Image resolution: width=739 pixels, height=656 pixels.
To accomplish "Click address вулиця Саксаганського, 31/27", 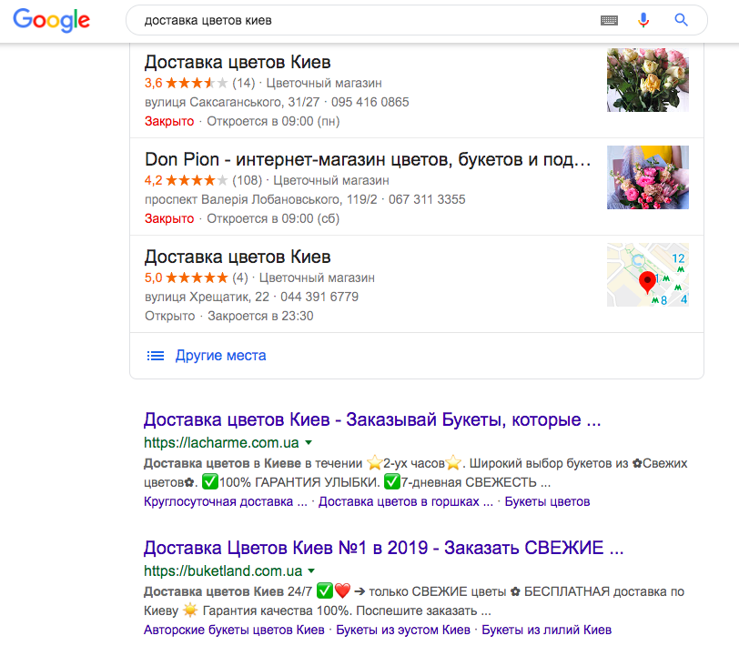I will (x=232, y=102).
